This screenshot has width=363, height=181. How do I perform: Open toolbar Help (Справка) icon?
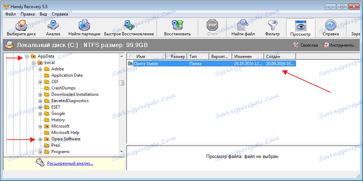pos(331,28)
